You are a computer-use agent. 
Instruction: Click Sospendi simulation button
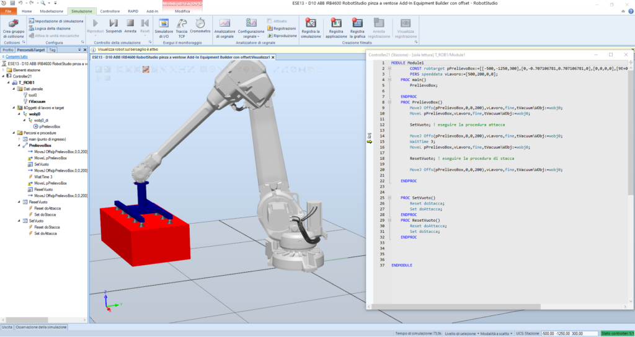coord(114,26)
